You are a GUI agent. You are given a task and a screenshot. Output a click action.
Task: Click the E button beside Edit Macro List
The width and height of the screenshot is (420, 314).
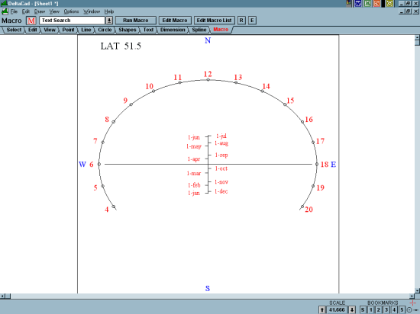252,21
